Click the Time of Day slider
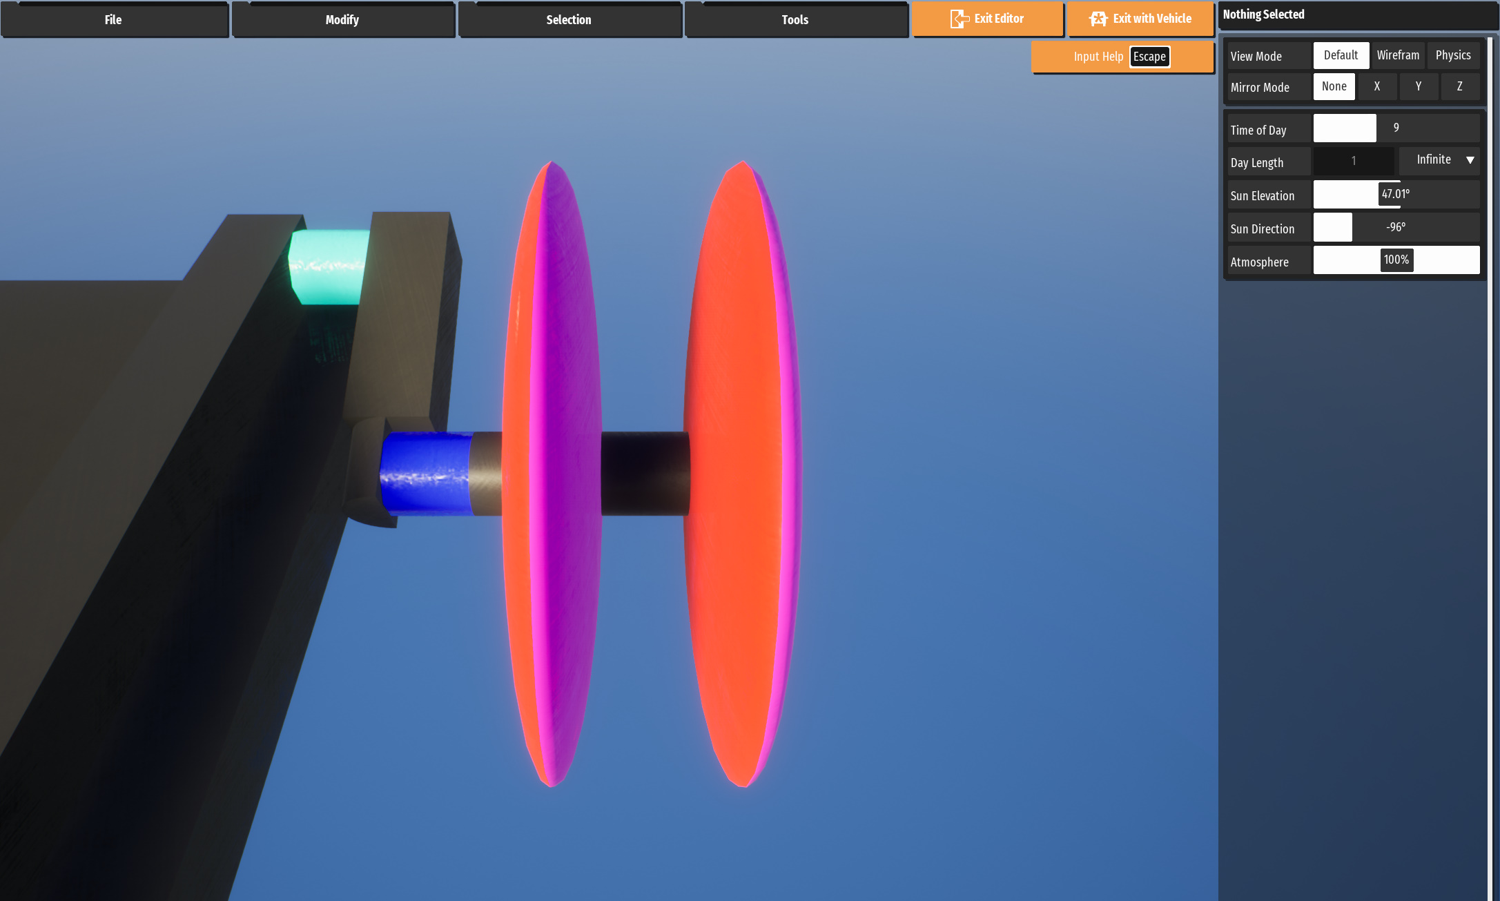Image resolution: width=1500 pixels, height=901 pixels. pyautogui.click(x=1396, y=128)
